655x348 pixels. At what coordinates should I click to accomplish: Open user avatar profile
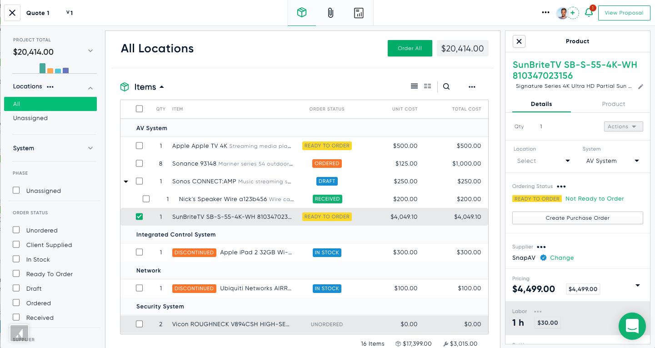click(562, 13)
